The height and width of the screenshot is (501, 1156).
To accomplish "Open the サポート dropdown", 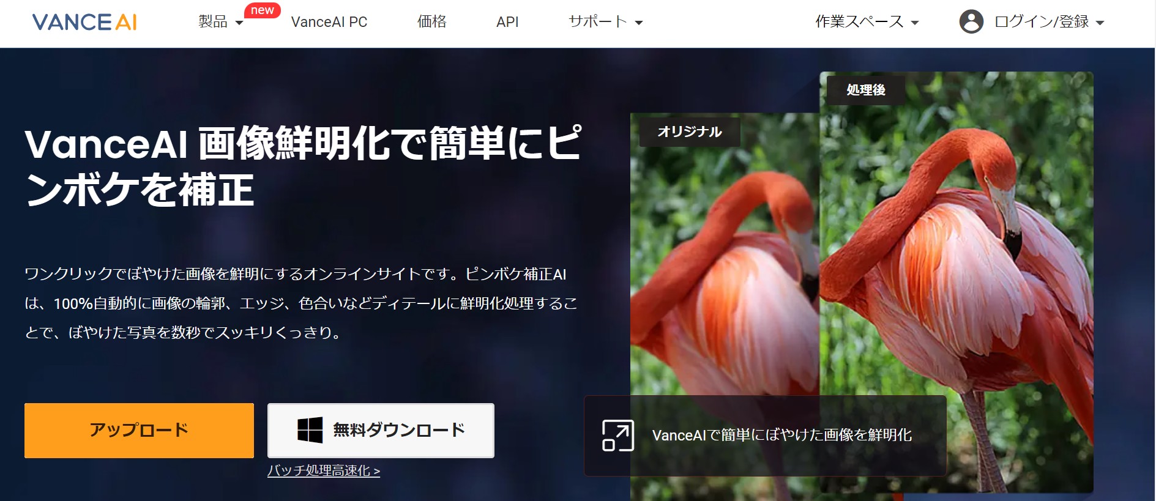I will (605, 22).
